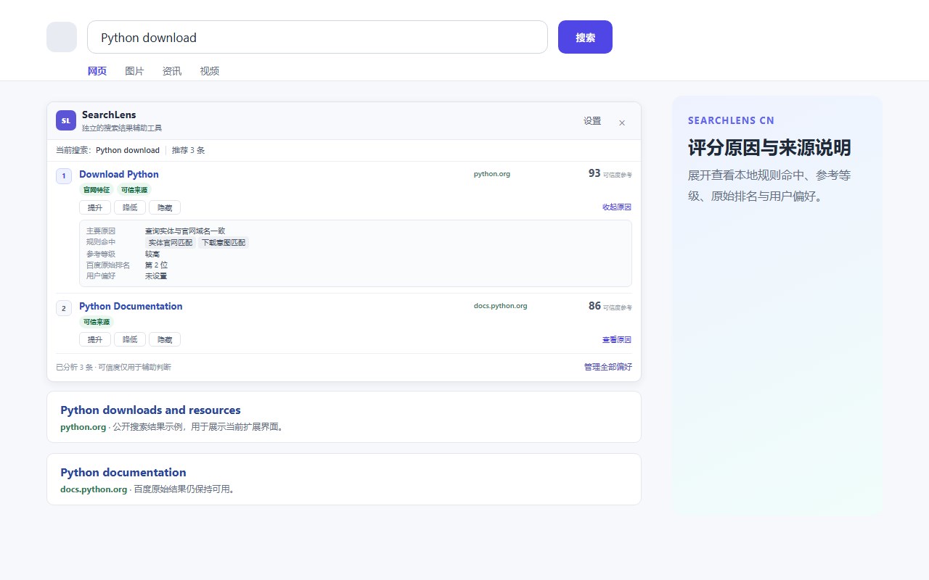
Task: Switch to the 资讯 tab
Action: [x=172, y=71]
